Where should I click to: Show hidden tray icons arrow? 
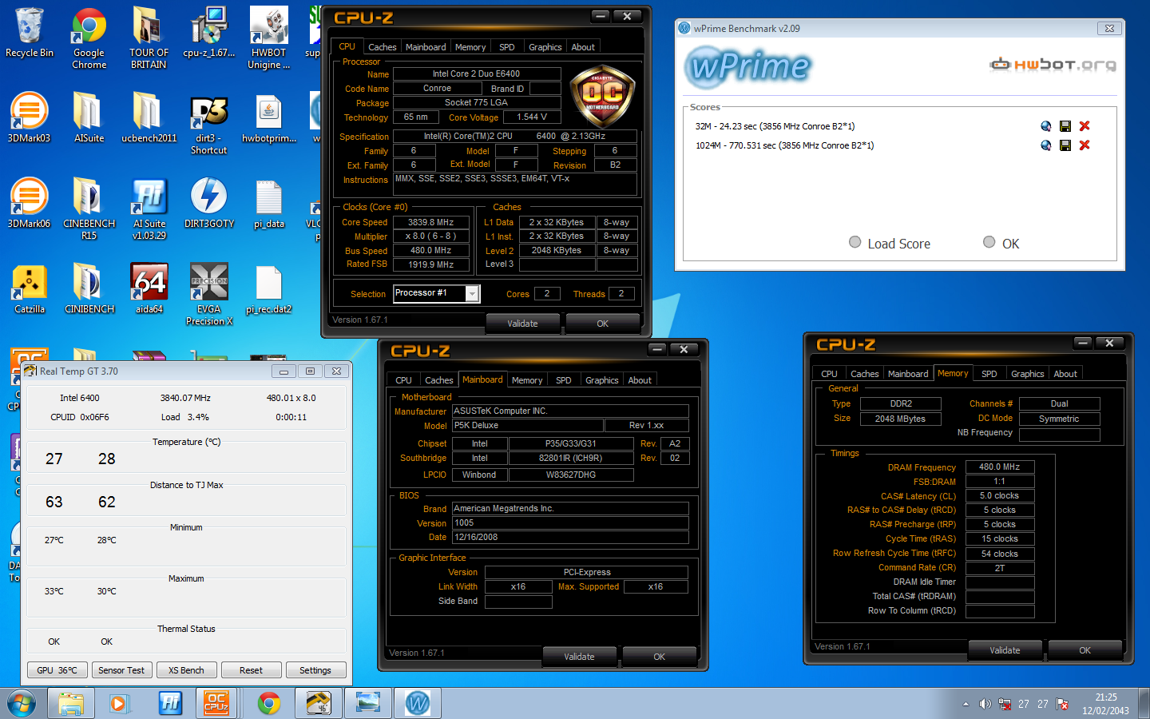pos(966,704)
